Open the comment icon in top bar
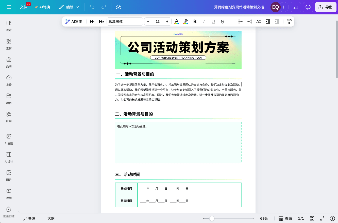Viewport: 338px width, 223px height. (x=308, y=7)
